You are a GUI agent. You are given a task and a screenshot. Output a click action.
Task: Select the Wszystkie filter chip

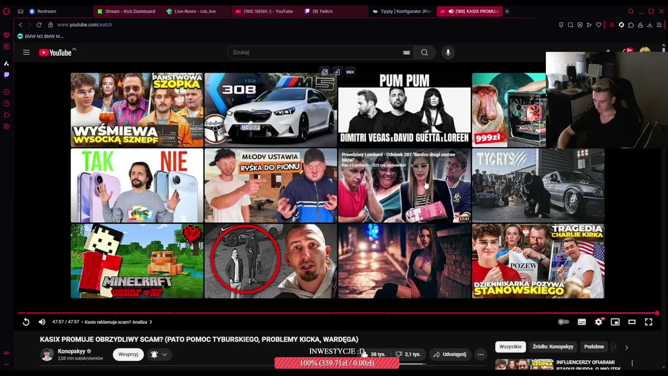[x=510, y=347]
